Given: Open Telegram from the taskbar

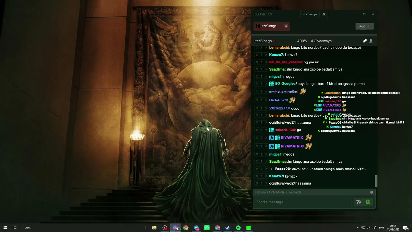Looking at the screenshot, I should [x=196, y=228].
